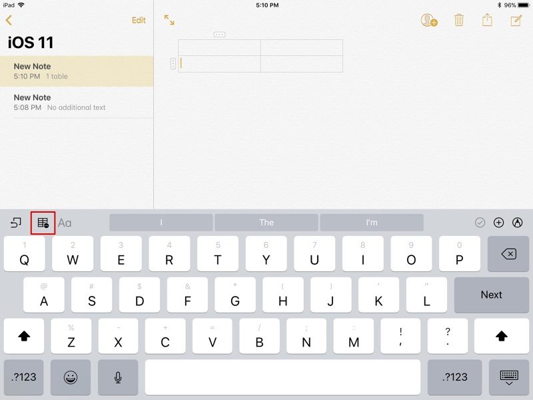This screenshot has height=400, width=533.
Task: Tap the table options icon in keyboard toolbar
Action: [43, 223]
